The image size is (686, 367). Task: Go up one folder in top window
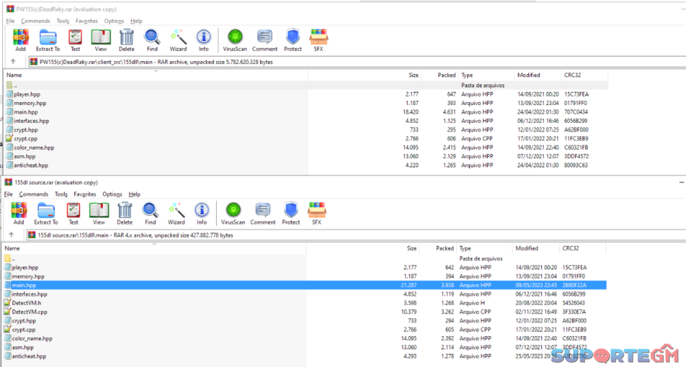(x=12, y=62)
